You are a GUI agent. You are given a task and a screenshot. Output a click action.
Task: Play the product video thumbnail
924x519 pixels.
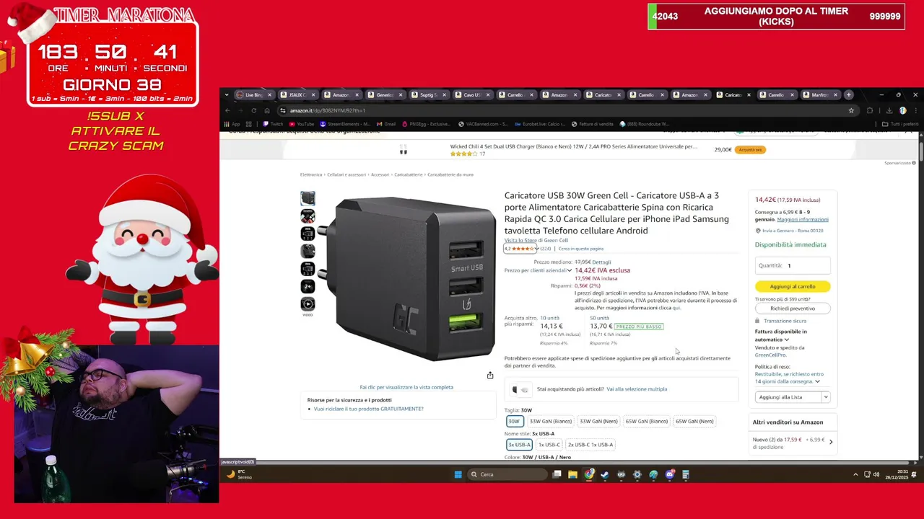pyautogui.click(x=308, y=304)
